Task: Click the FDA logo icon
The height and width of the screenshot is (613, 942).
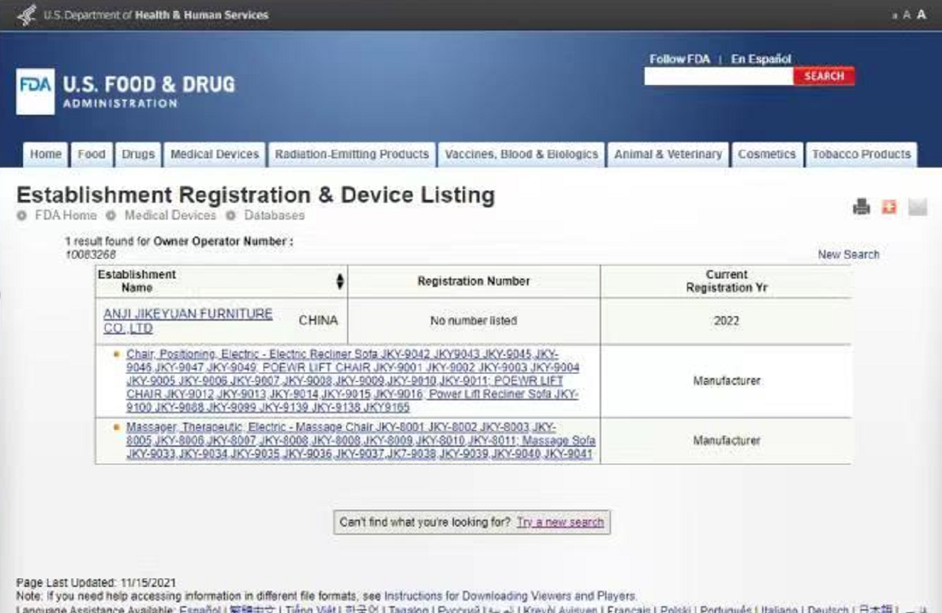Action: tap(35, 92)
